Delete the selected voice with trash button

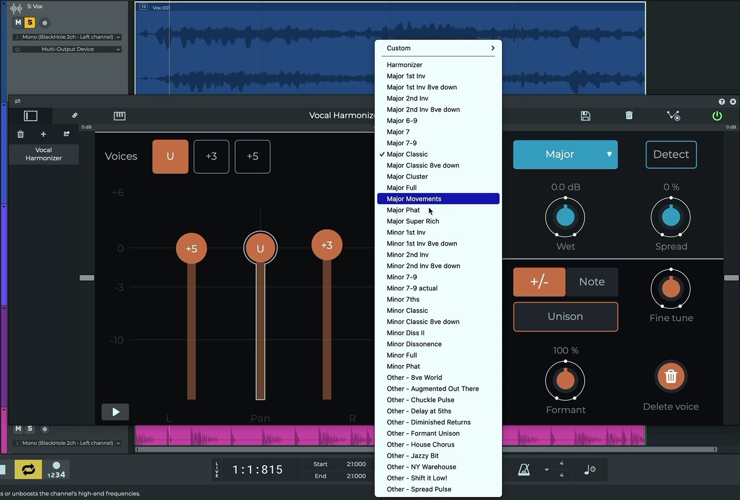(x=671, y=376)
